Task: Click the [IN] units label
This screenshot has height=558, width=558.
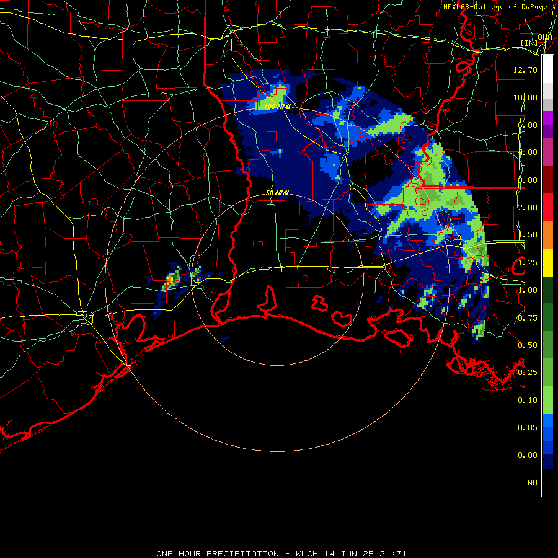Action: click(x=529, y=43)
